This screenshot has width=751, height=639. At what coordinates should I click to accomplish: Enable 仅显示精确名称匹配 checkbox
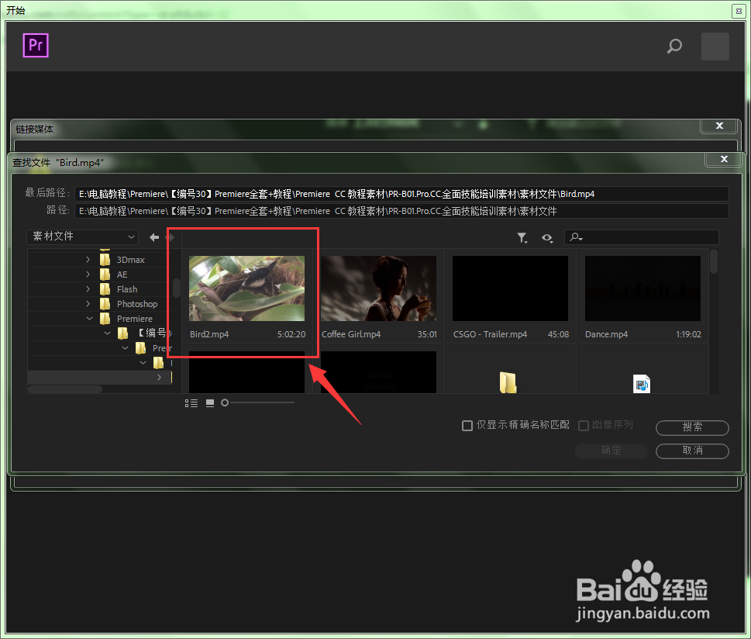[x=467, y=425]
